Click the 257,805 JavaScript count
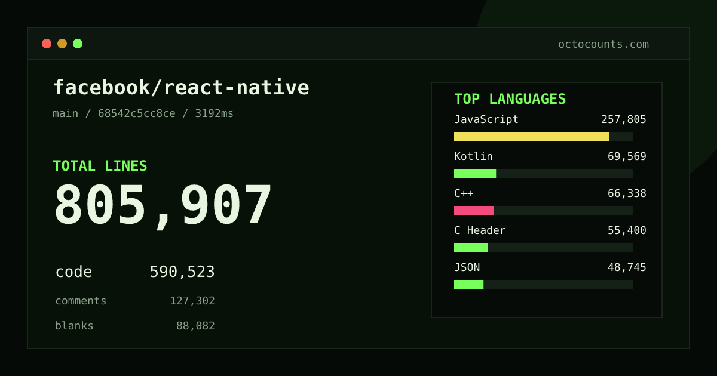Viewport: 717px width, 376px height. pyautogui.click(x=624, y=119)
